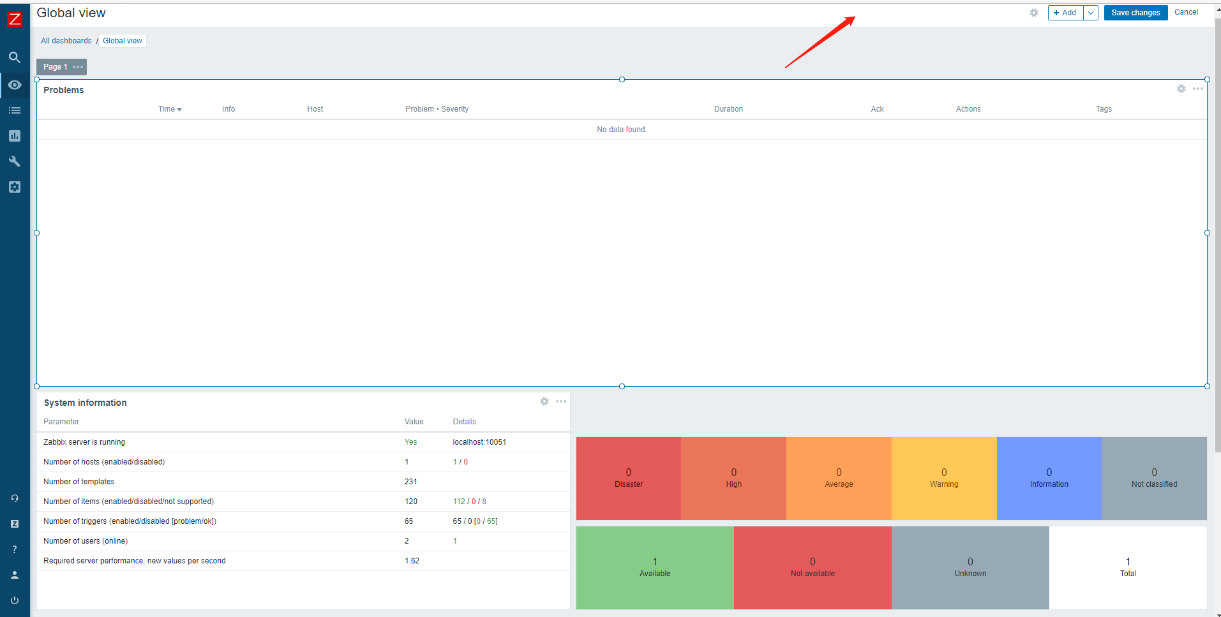
Task: Click the red Disaster severity tile
Action: tap(629, 478)
